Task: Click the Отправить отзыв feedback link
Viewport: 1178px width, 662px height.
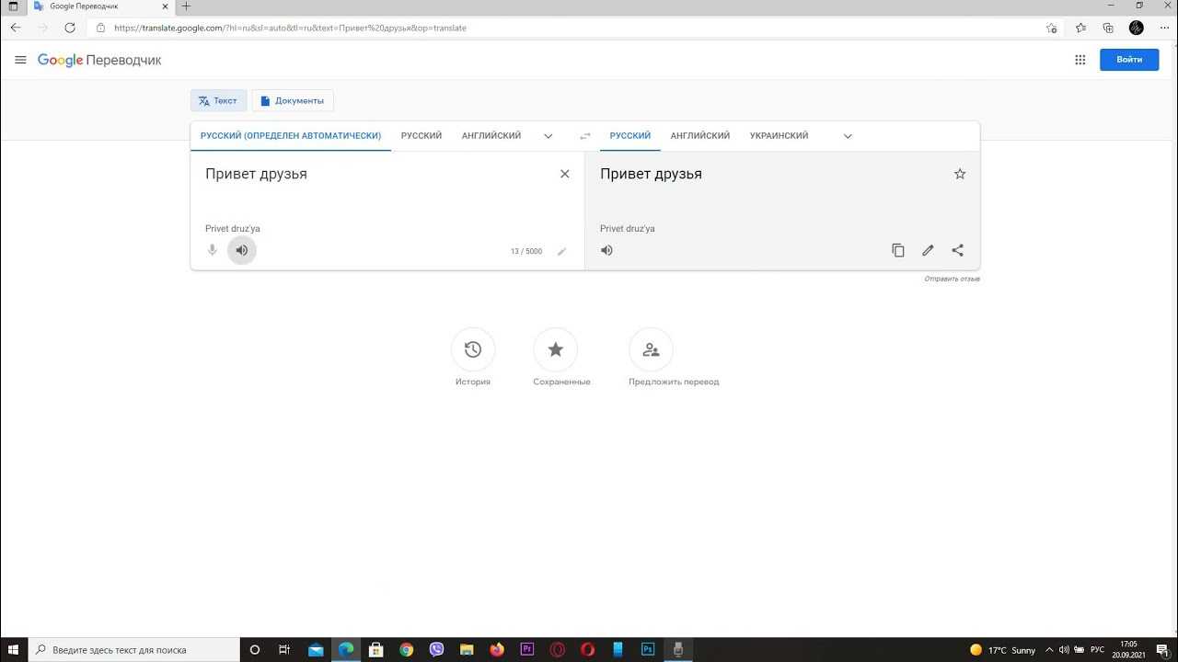Action: tap(952, 279)
